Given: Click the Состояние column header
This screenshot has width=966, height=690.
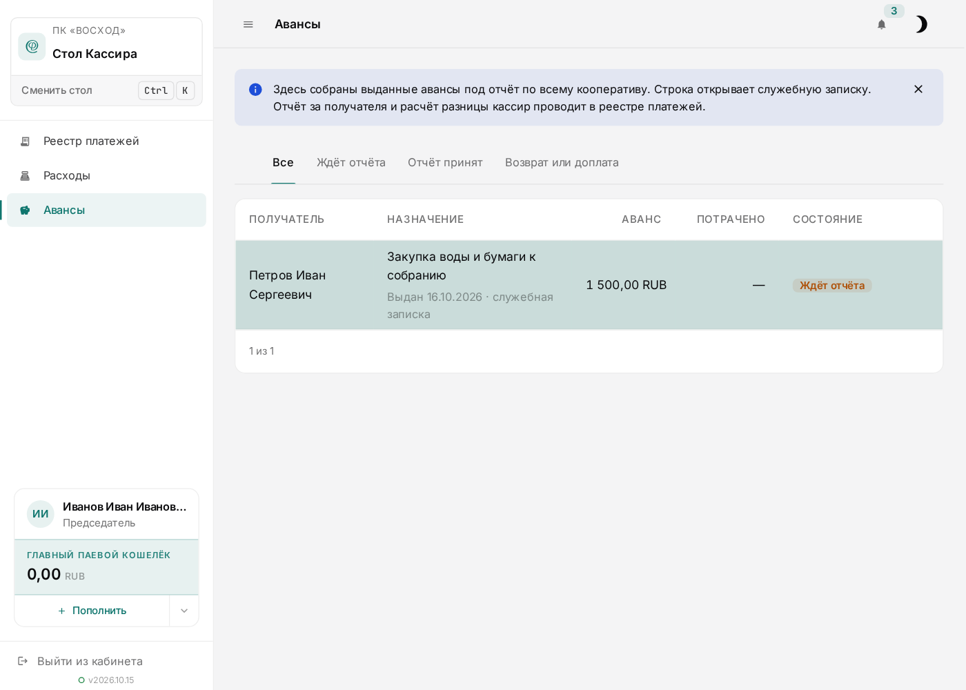Looking at the screenshot, I should (x=827, y=219).
